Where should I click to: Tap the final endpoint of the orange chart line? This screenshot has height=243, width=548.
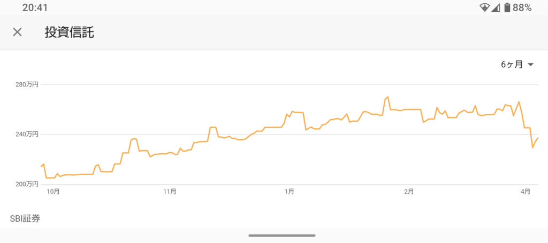tap(537, 138)
